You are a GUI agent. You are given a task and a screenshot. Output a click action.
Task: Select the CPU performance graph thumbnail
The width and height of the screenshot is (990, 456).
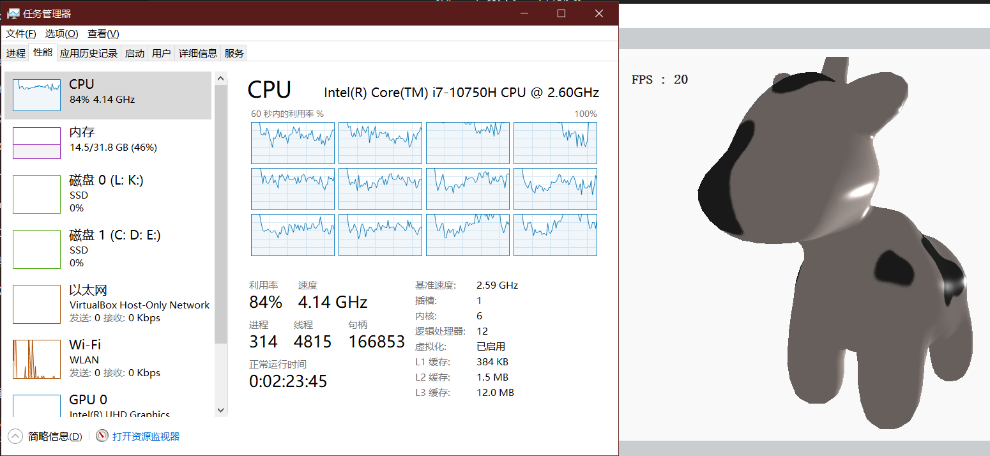coord(36,95)
